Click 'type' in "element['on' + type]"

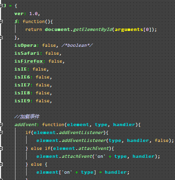coord(87,172)
